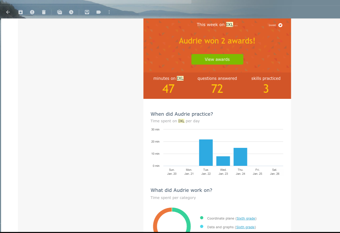Open the Move to menu

87,12
